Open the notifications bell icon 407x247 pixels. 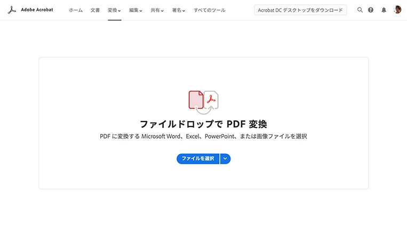pyautogui.click(x=384, y=10)
